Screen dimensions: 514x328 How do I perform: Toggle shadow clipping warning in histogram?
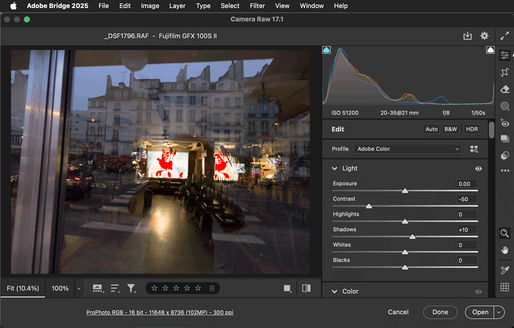tap(326, 50)
